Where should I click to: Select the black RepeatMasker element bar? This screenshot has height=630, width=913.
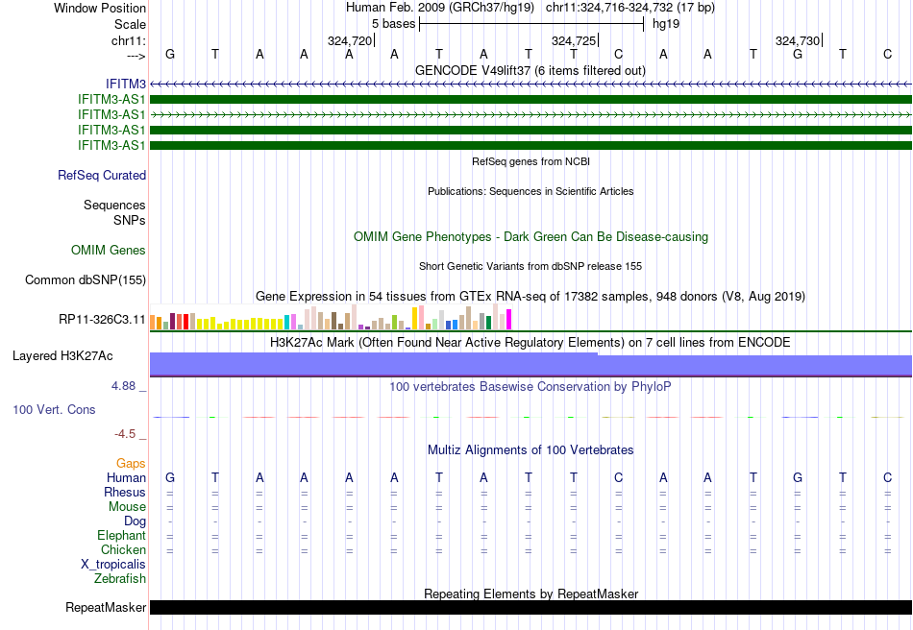(531, 607)
